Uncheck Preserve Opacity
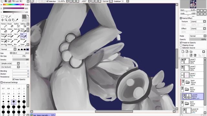This screenshot has width=207, height=116. (x=181, y=43)
